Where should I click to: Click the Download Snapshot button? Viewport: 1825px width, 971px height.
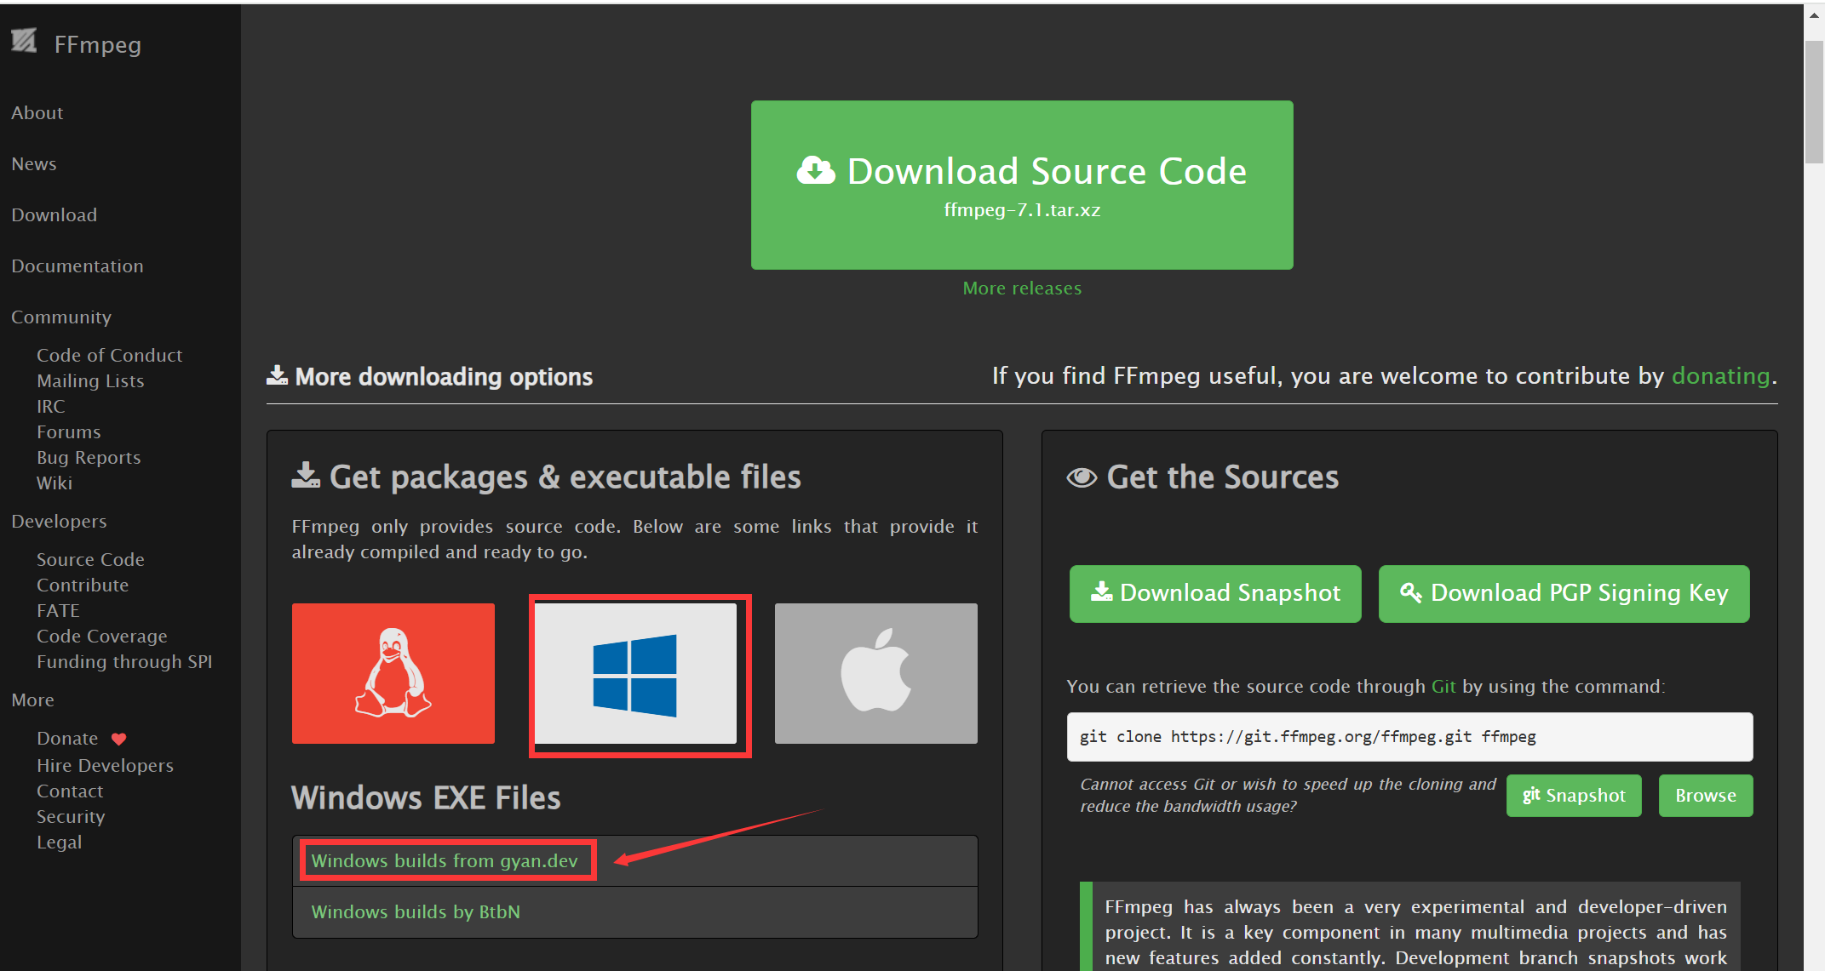pos(1215,593)
